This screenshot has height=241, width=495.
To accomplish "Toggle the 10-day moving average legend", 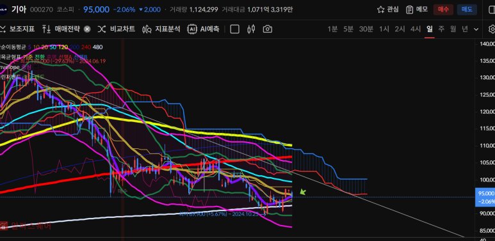I will [37, 47].
